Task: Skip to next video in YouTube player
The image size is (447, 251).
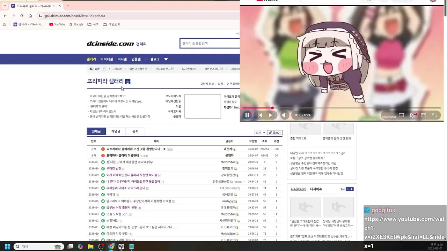Action: pyautogui.click(x=271, y=115)
